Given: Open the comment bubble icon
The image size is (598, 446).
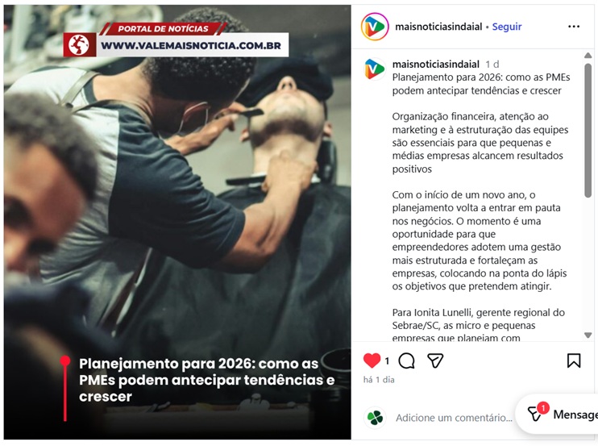Looking at the screenshot, I should click(x=406, y=361).
